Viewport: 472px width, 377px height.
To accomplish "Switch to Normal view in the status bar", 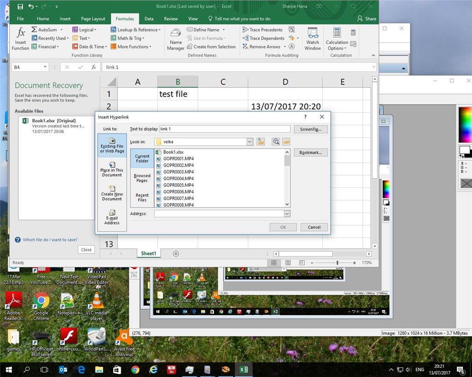I will (x=274, y=263).
